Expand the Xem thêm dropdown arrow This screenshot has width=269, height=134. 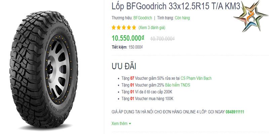(x=130, y=124)
